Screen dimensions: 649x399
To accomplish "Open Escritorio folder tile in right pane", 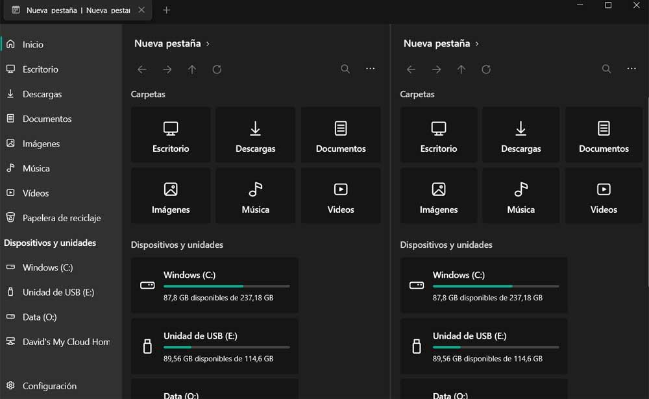I will tap(439, 134).
